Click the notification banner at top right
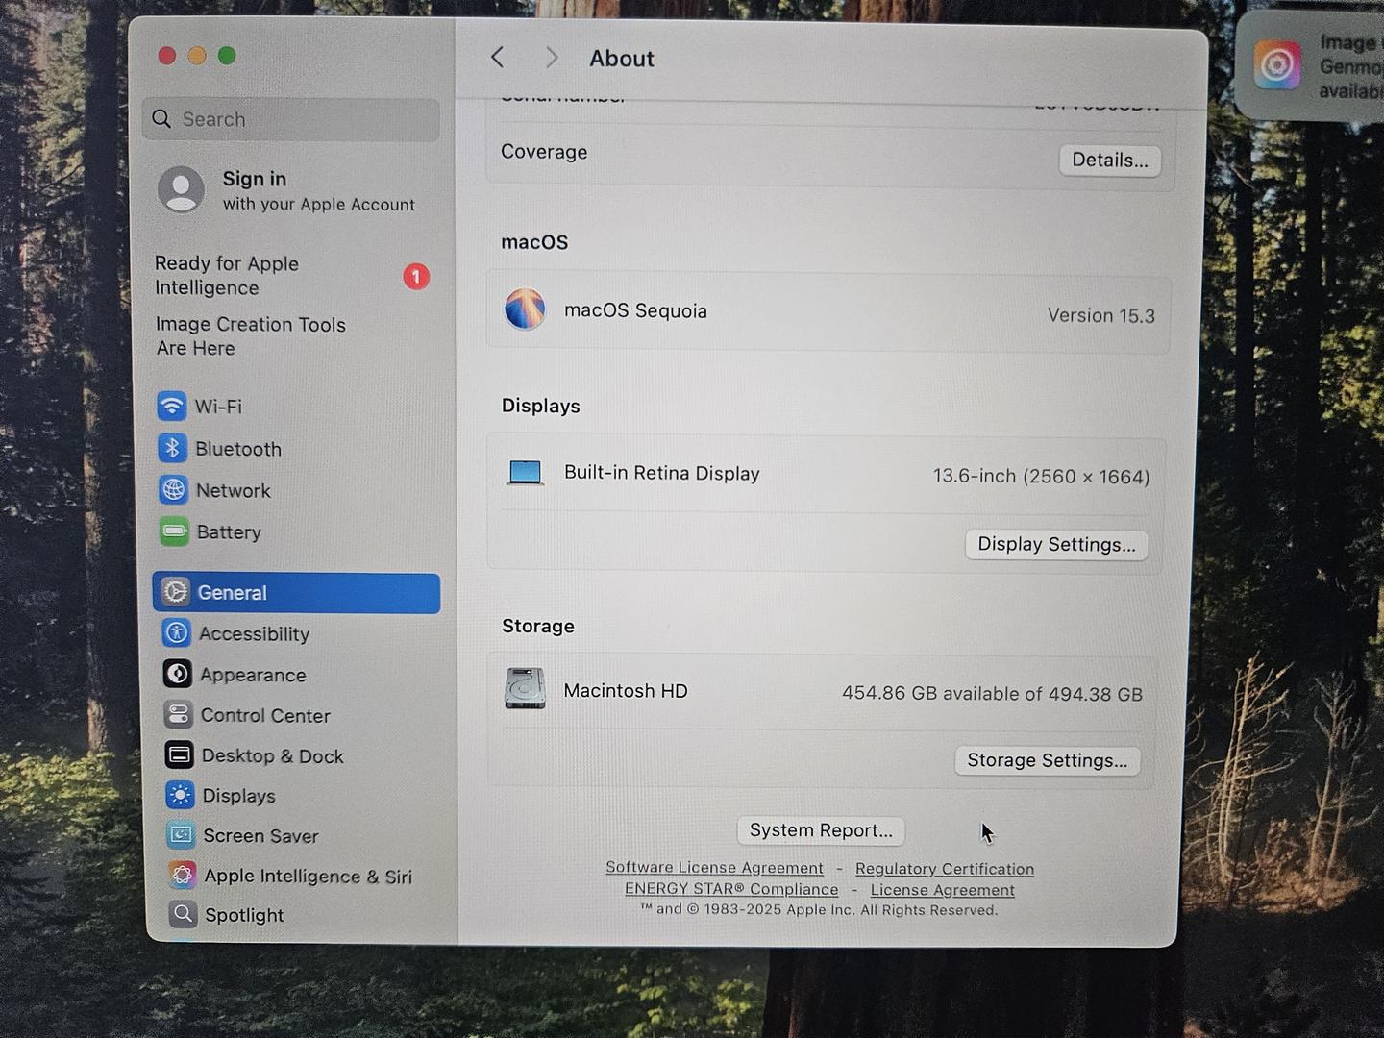The image size is (1384, 1038). coord(1310,65)
